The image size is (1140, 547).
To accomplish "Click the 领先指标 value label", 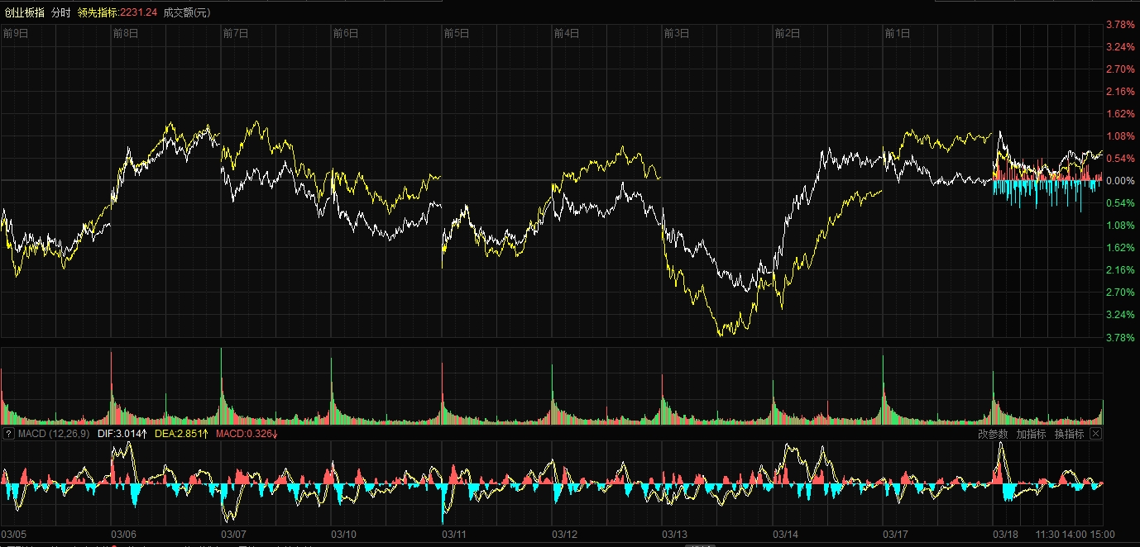I will 117,12.
